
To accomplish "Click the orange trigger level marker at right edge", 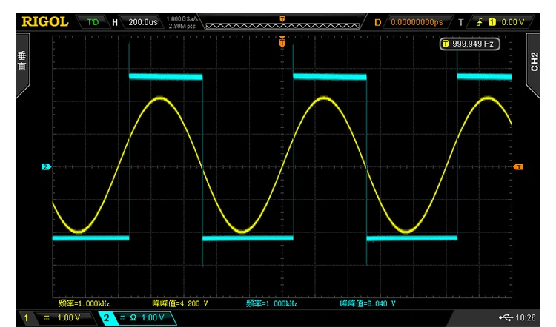I will (518, 166).
